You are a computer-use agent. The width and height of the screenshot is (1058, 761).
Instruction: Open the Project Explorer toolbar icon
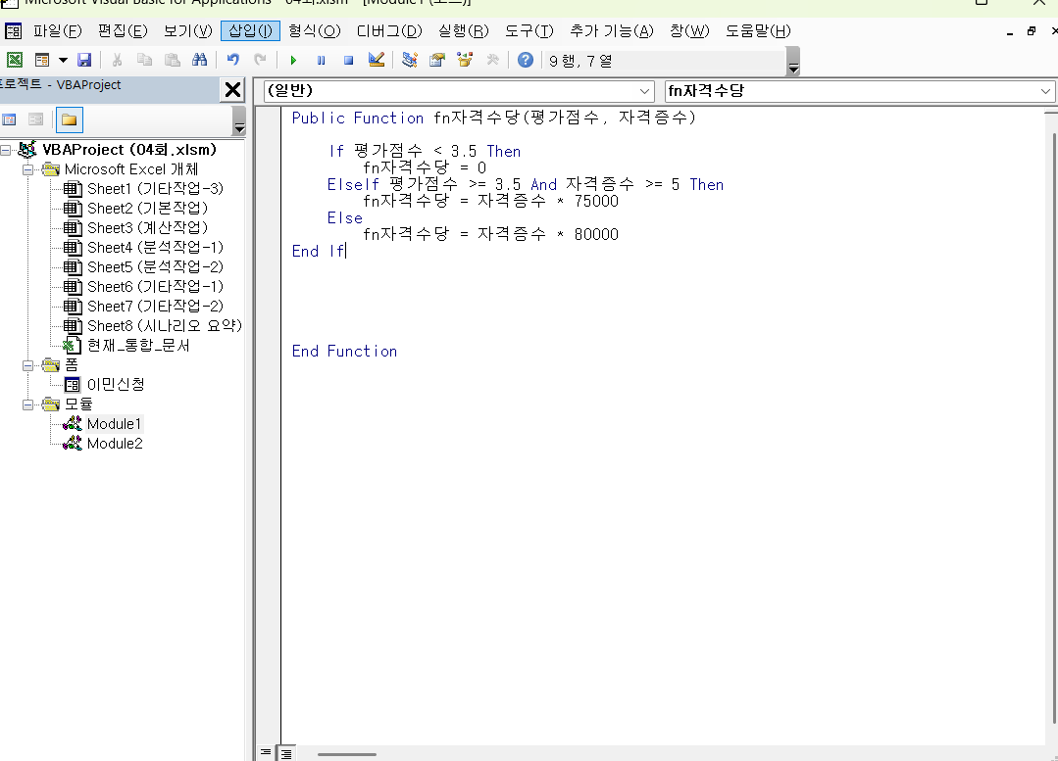click(410, 60)
